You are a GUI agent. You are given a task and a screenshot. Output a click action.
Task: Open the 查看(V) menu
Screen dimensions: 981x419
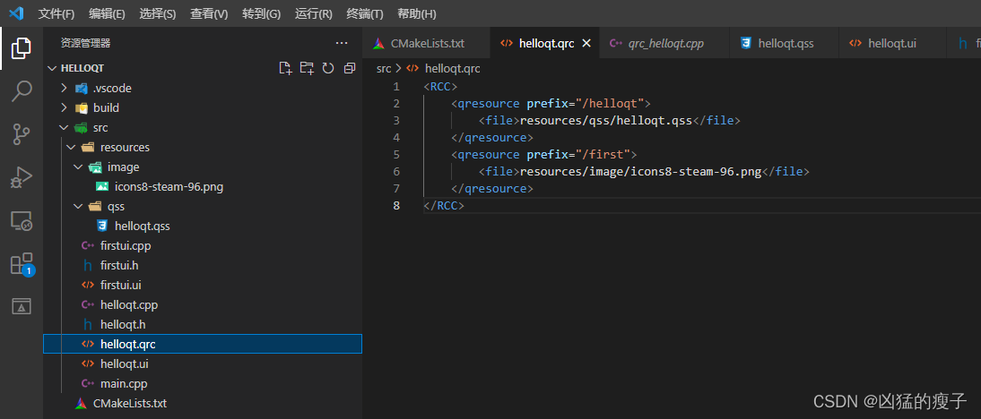click(209, 13)
